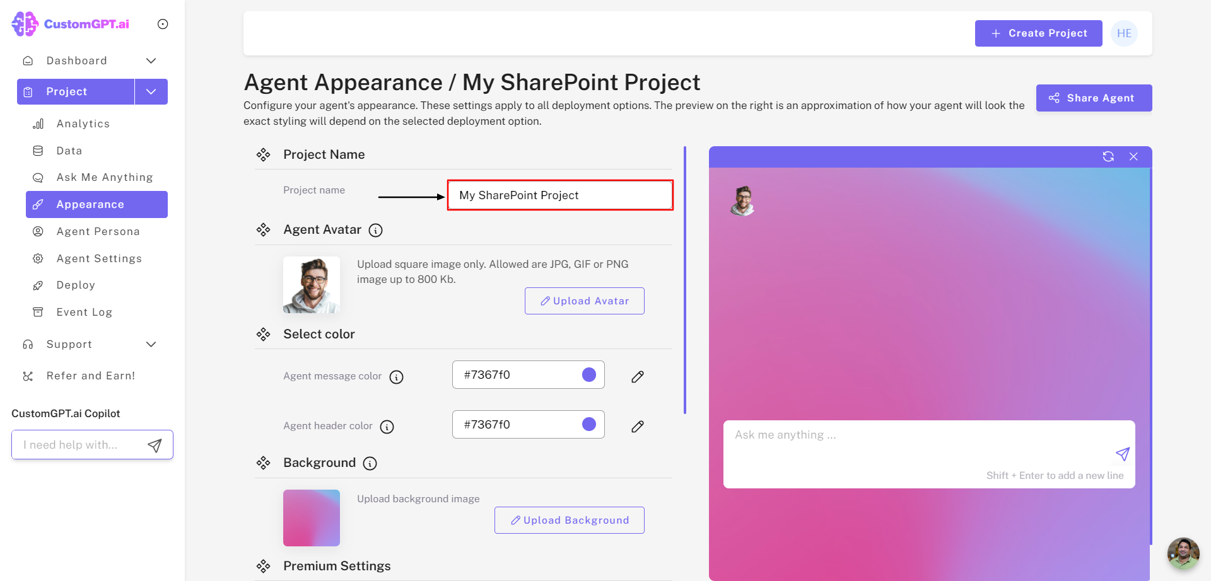1211x581 pixels.
Task: Click the Event Log archive icon
Action: [38, 312]
